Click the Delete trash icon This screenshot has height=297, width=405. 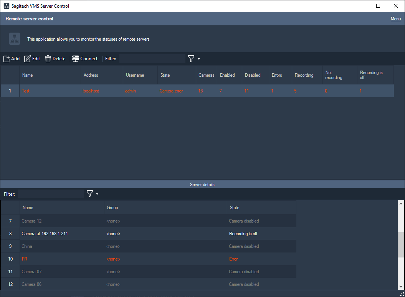(x=48, y=59)
